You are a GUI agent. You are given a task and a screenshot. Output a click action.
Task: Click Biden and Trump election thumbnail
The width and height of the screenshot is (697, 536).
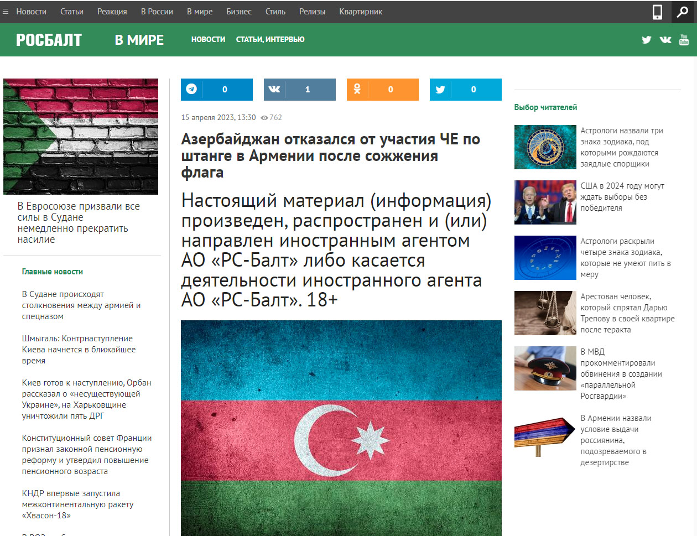[x=545, y=202]
